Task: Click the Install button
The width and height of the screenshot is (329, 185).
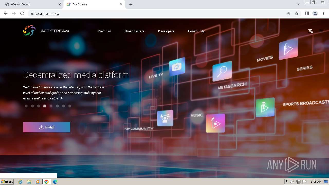Action: pos(47,127)
